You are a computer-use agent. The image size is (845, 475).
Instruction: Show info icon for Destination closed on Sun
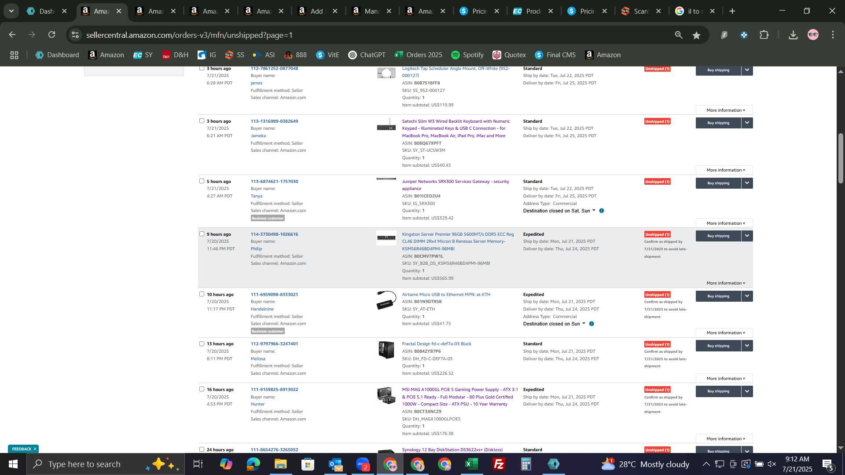coord(591,324)
